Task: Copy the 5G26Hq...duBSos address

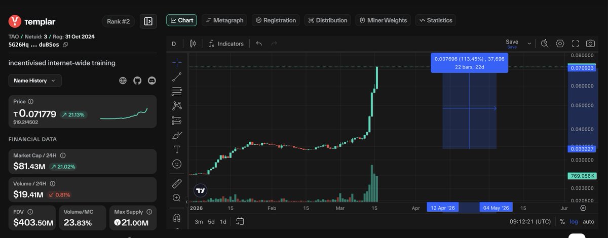Action: [65, 45]
